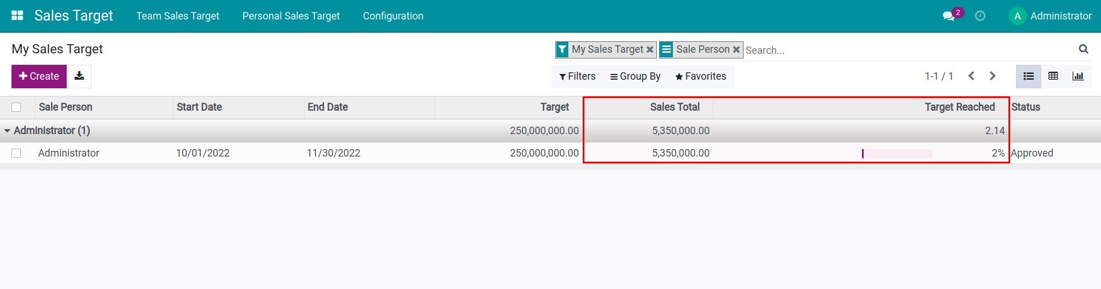Open the conversations icon with badge 2

coord(952,15)
